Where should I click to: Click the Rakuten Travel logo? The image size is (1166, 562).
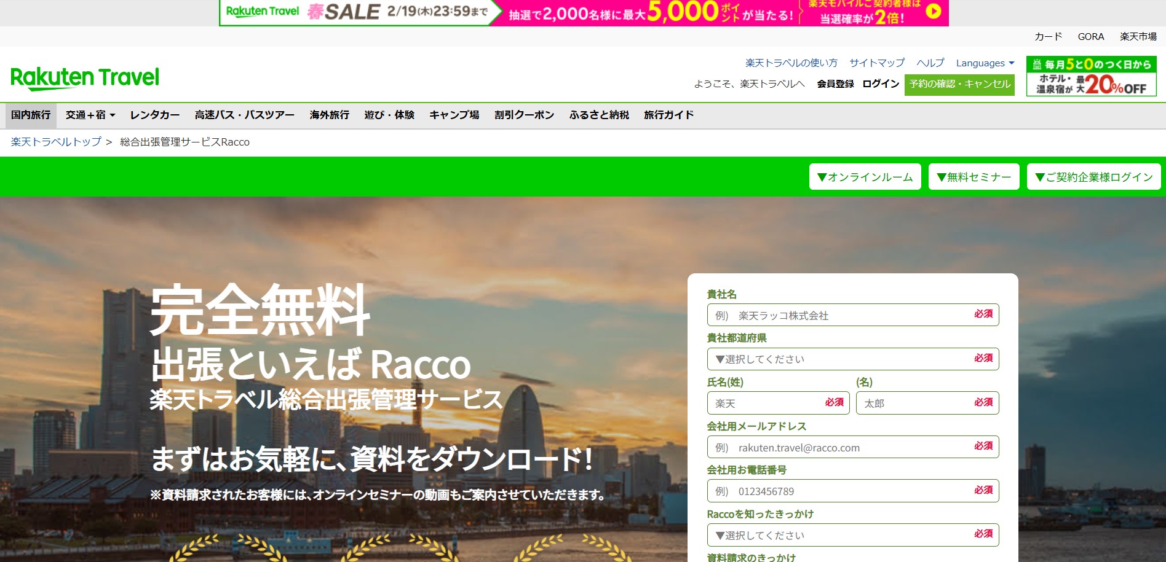coord(85,78)
